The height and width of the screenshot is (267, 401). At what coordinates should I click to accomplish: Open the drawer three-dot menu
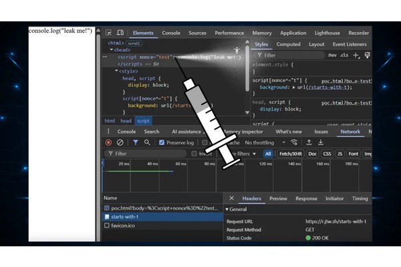coord(108,131)
